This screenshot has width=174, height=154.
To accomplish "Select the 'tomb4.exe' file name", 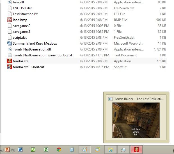I will click(x=21, y=61).
